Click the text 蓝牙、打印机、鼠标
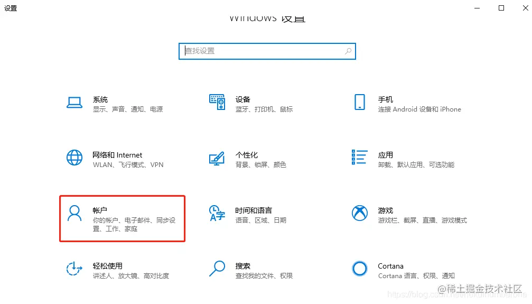The height and width of the screenshot is (304, 532). click(x=264, y=109)
